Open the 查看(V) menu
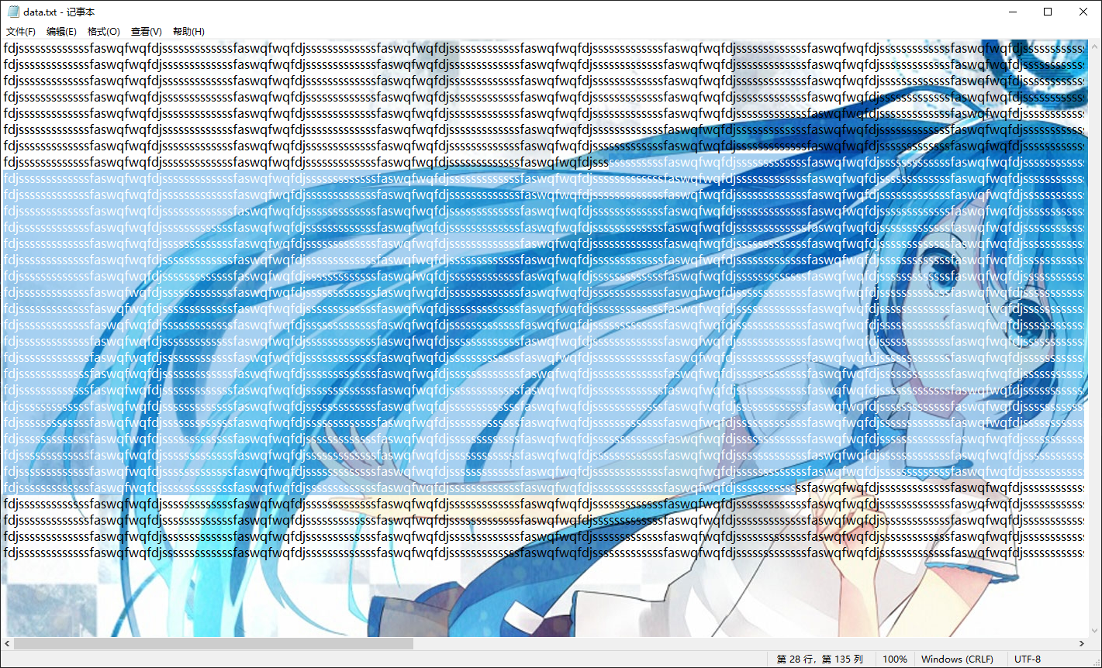Viewport: 1102px width, 668px height. [147, 32]
